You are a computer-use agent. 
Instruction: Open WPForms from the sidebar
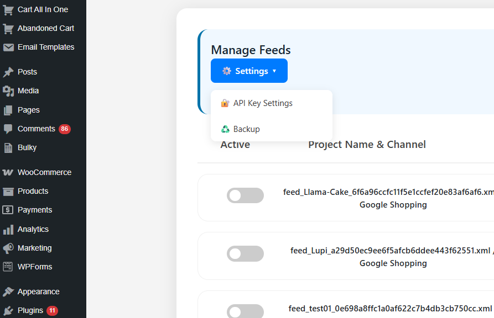point(34,267)
